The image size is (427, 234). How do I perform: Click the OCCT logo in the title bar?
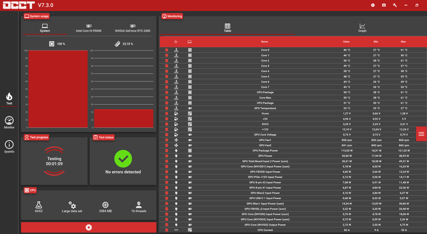pyautogui.click(x=18, y=5)
